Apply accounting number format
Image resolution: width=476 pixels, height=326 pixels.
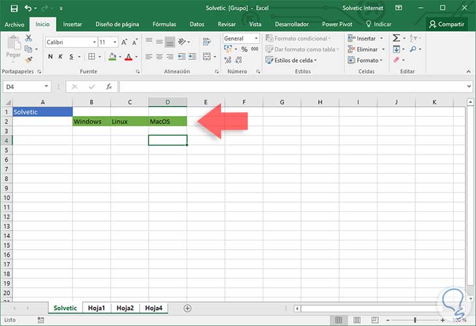click(x=228, y=48)
